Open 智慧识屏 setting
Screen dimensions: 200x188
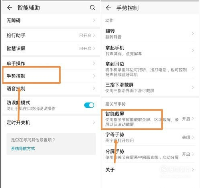[x=51, y=48]
